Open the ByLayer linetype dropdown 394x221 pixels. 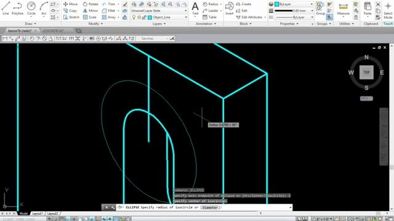[294, 17]
